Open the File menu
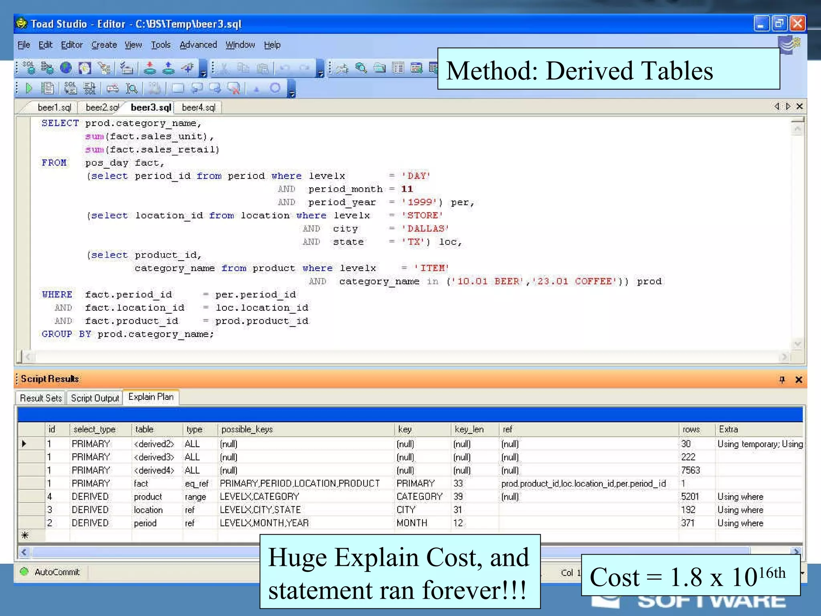821x616 pixels. coord(24,45)
